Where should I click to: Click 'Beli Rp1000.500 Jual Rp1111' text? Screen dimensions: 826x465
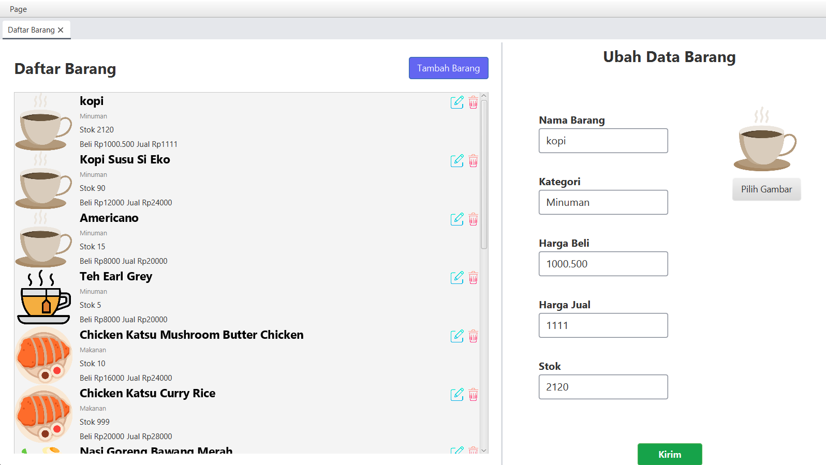(128, 144)
